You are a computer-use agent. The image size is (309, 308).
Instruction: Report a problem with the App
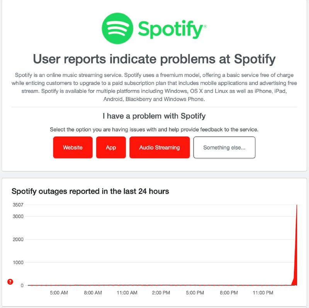point(111,147)
